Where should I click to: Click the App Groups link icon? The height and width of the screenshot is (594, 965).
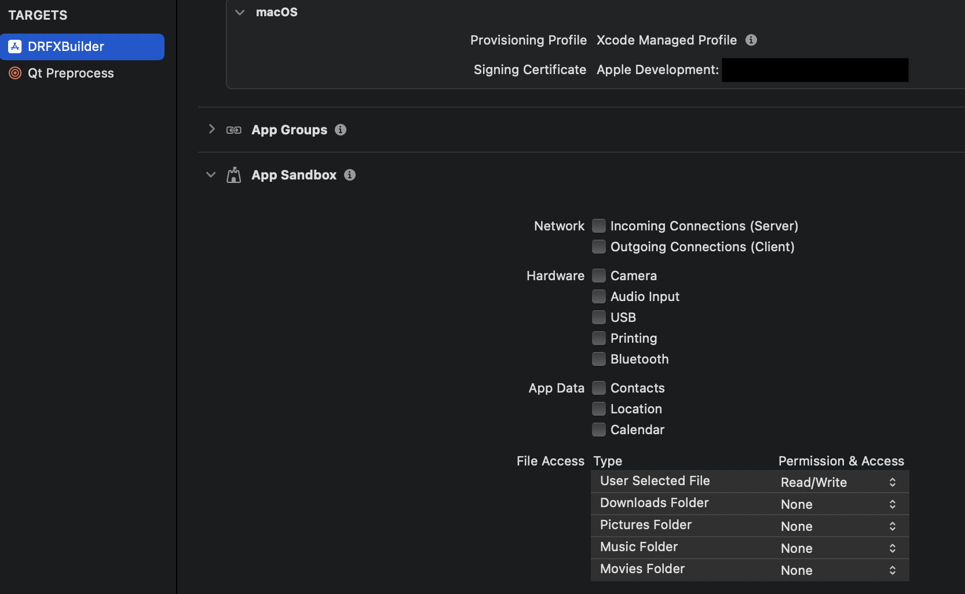234,130
